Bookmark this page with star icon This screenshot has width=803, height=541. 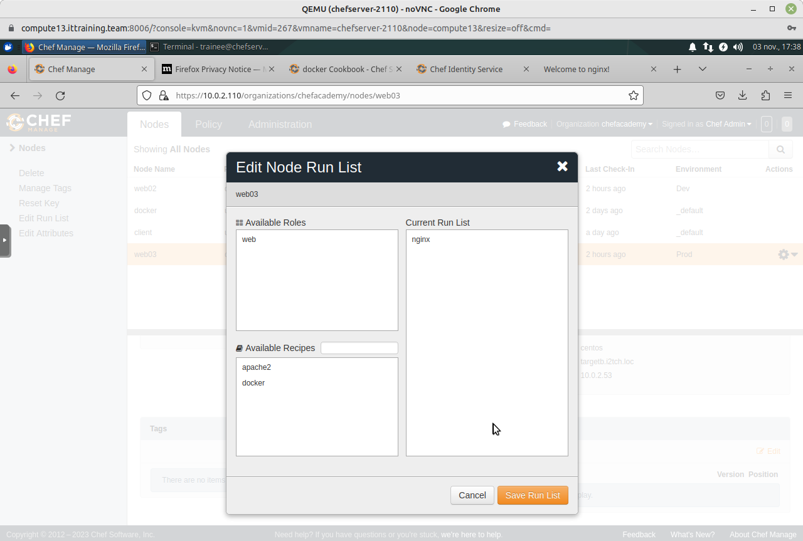[x=634, y=95]
